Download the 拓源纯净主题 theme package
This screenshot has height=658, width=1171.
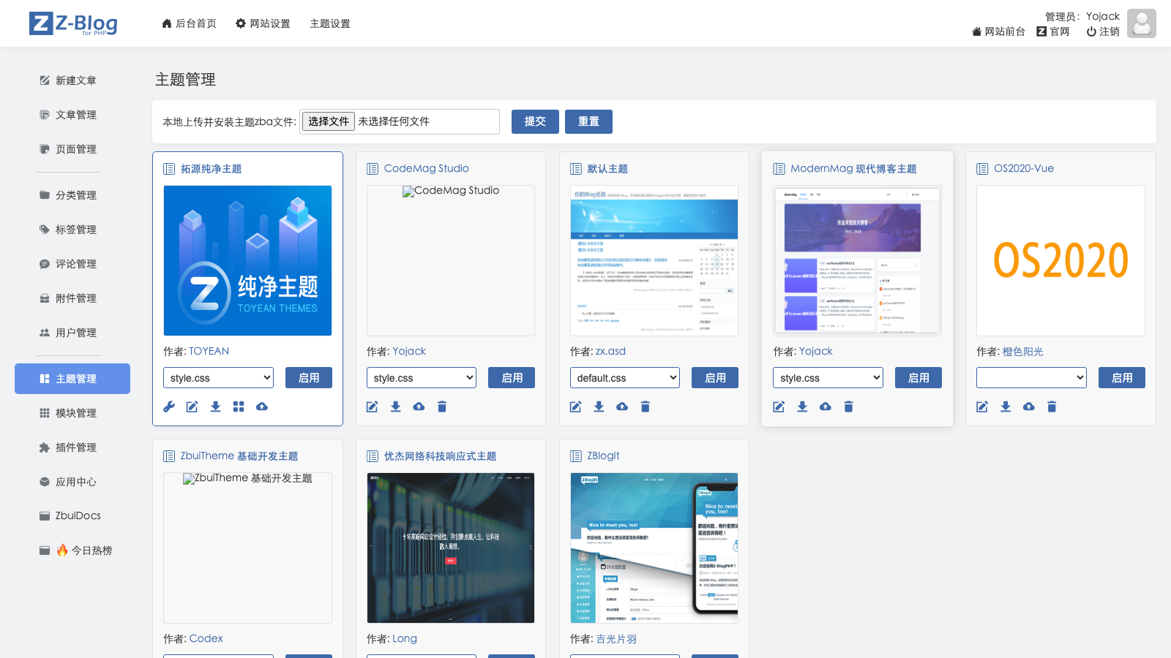click(215, 406)
